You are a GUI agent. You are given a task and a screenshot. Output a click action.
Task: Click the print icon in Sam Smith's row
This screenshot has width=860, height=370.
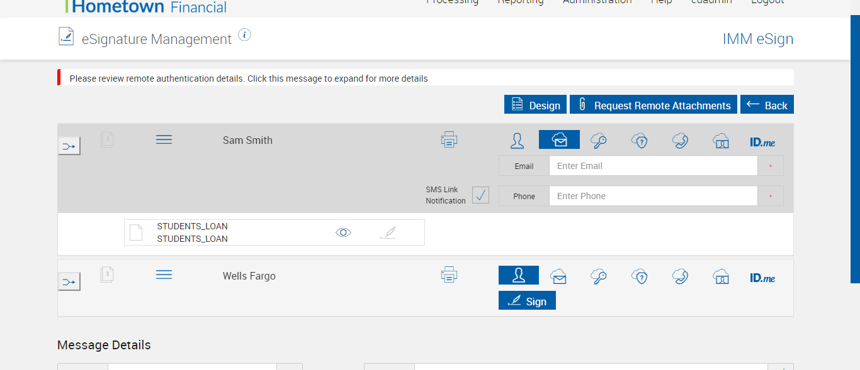[x=449, y=139]
